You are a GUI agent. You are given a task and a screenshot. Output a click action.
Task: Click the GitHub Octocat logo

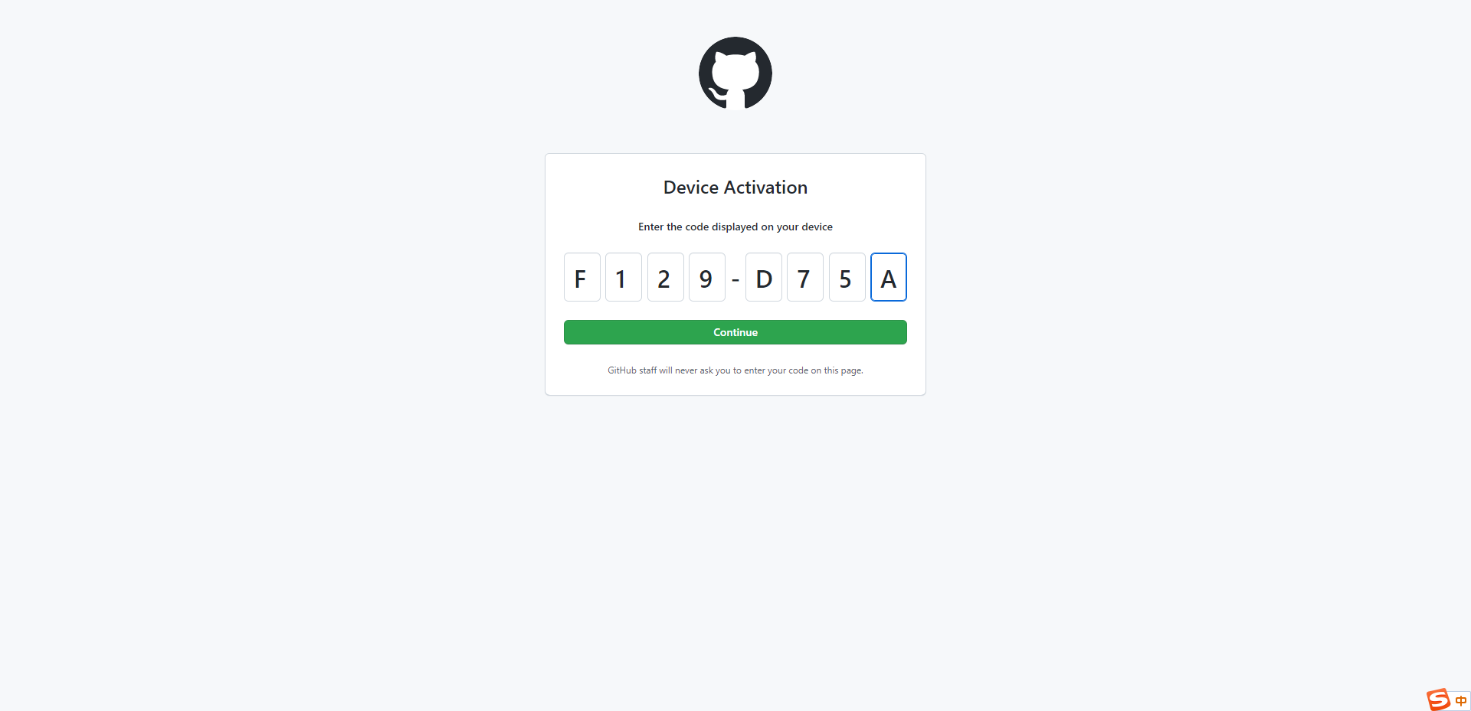click(735, 73)
